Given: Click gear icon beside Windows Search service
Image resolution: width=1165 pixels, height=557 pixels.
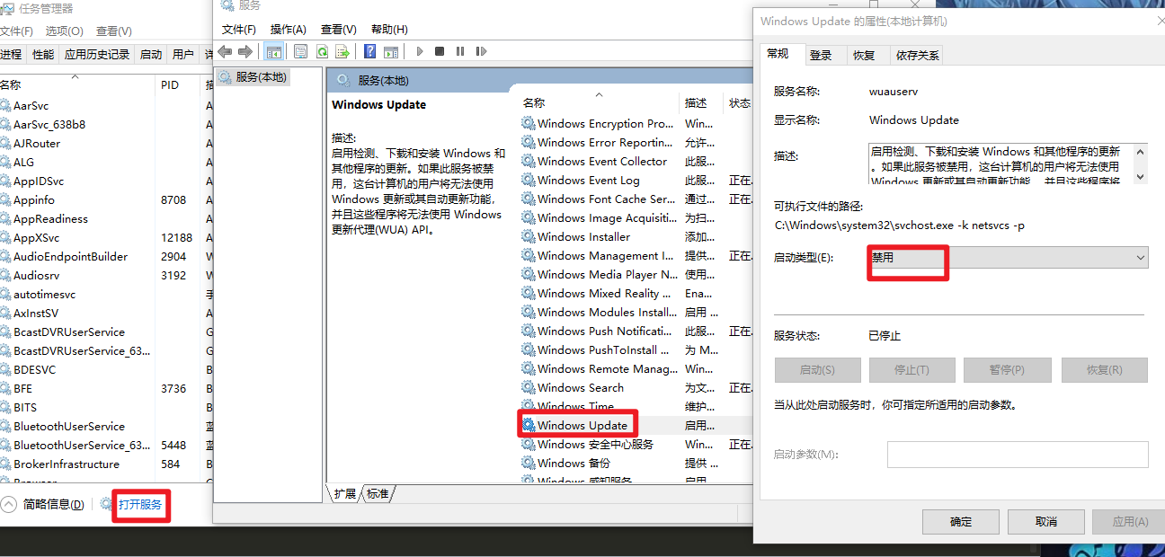Looking at the screenshot, I should pos(529,388).
